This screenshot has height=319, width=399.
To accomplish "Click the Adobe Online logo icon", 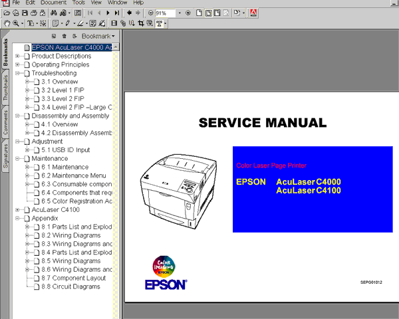I will point(253,13).
